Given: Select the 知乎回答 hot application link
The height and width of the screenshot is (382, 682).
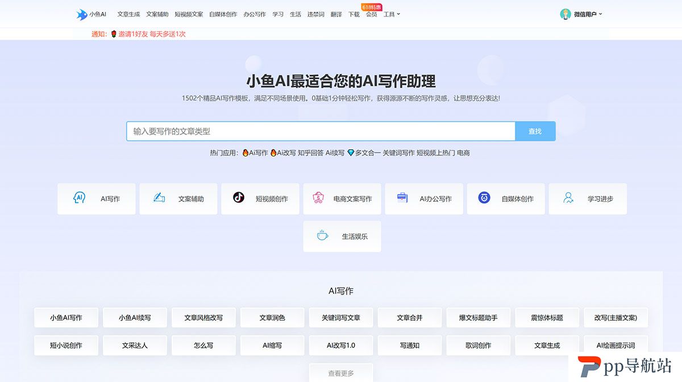Looking at the screenshot, I should [x=310, y=153].
